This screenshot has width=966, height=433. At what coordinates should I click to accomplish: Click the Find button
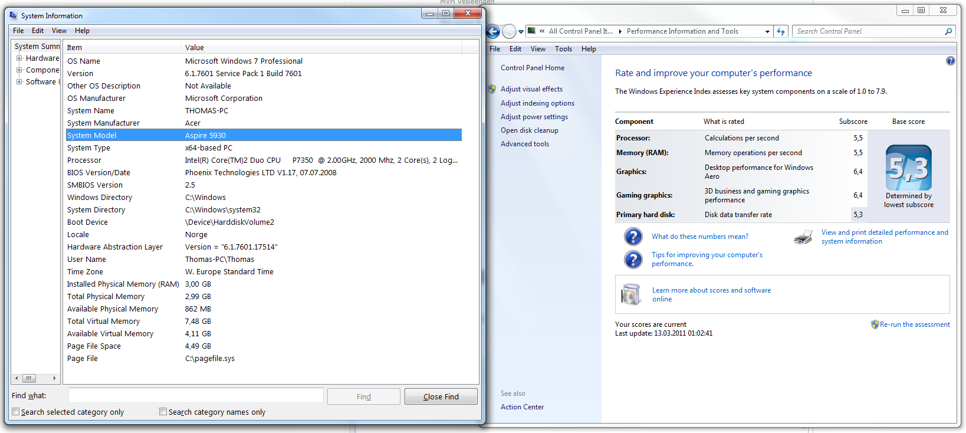(x=364, y=396)
